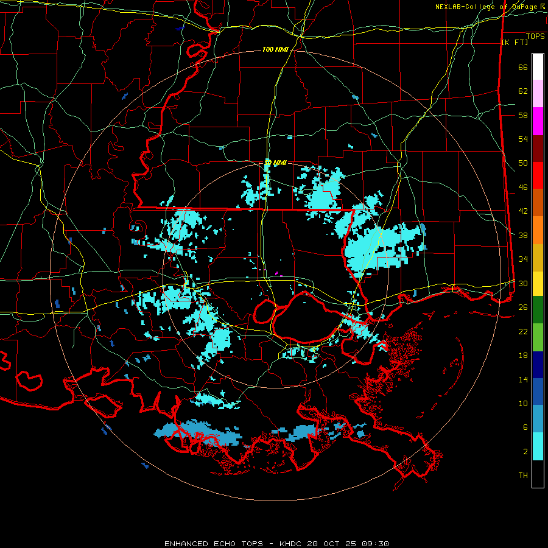Click the '30' legend value

click(x=523, y=283)
